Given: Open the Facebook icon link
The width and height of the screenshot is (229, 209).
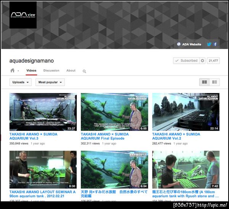Looking at the screenshot, I should (215, 44).
